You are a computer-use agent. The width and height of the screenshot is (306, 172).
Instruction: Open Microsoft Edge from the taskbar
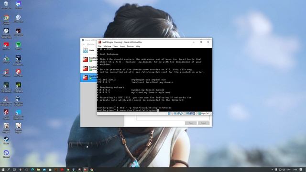pyautogui.click(x=33, y=170)
